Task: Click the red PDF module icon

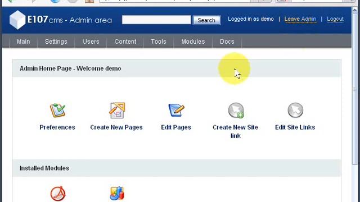Action: 58,194
